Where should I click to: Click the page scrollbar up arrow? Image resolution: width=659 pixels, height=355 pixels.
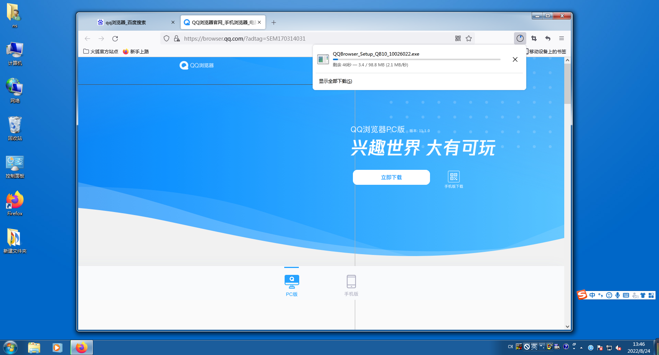click(x=567, y=60)
